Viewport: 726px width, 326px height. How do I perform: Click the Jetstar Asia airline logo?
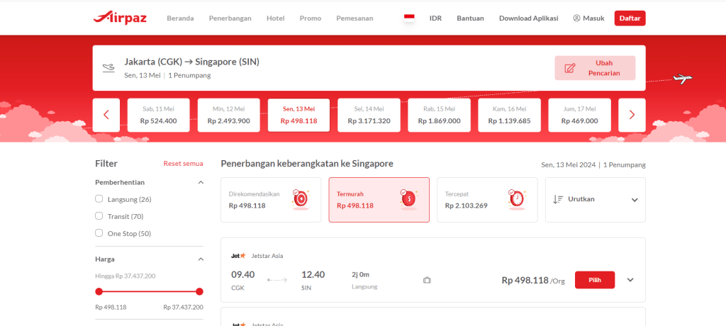click(238, 256)
